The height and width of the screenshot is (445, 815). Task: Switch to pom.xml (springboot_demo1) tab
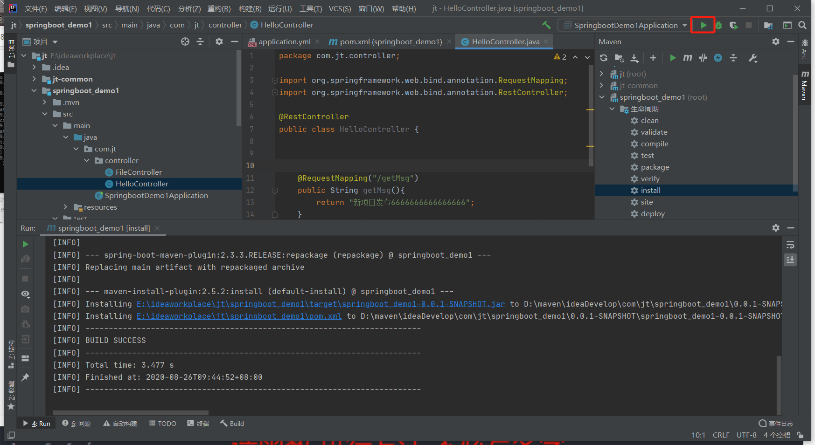click(x=390, y=41)
